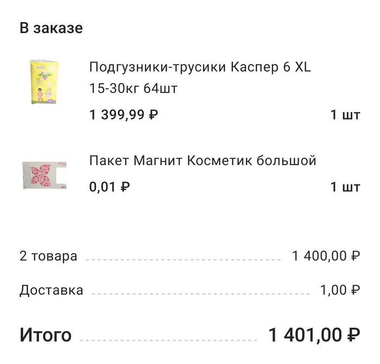
Task: Open the Подгузники-трусики Каспер 6 XL title
Action: 200,68
